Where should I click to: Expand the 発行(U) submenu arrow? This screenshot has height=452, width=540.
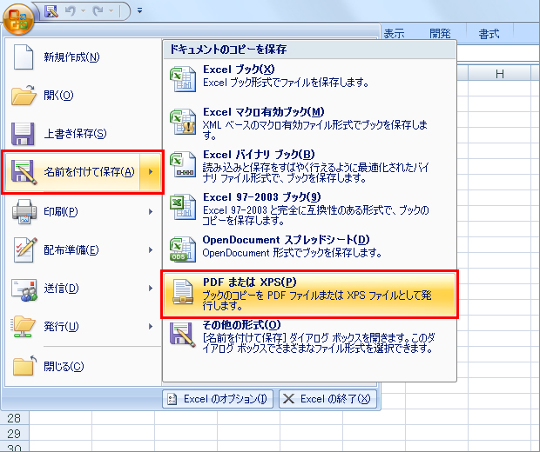(151, 326)
